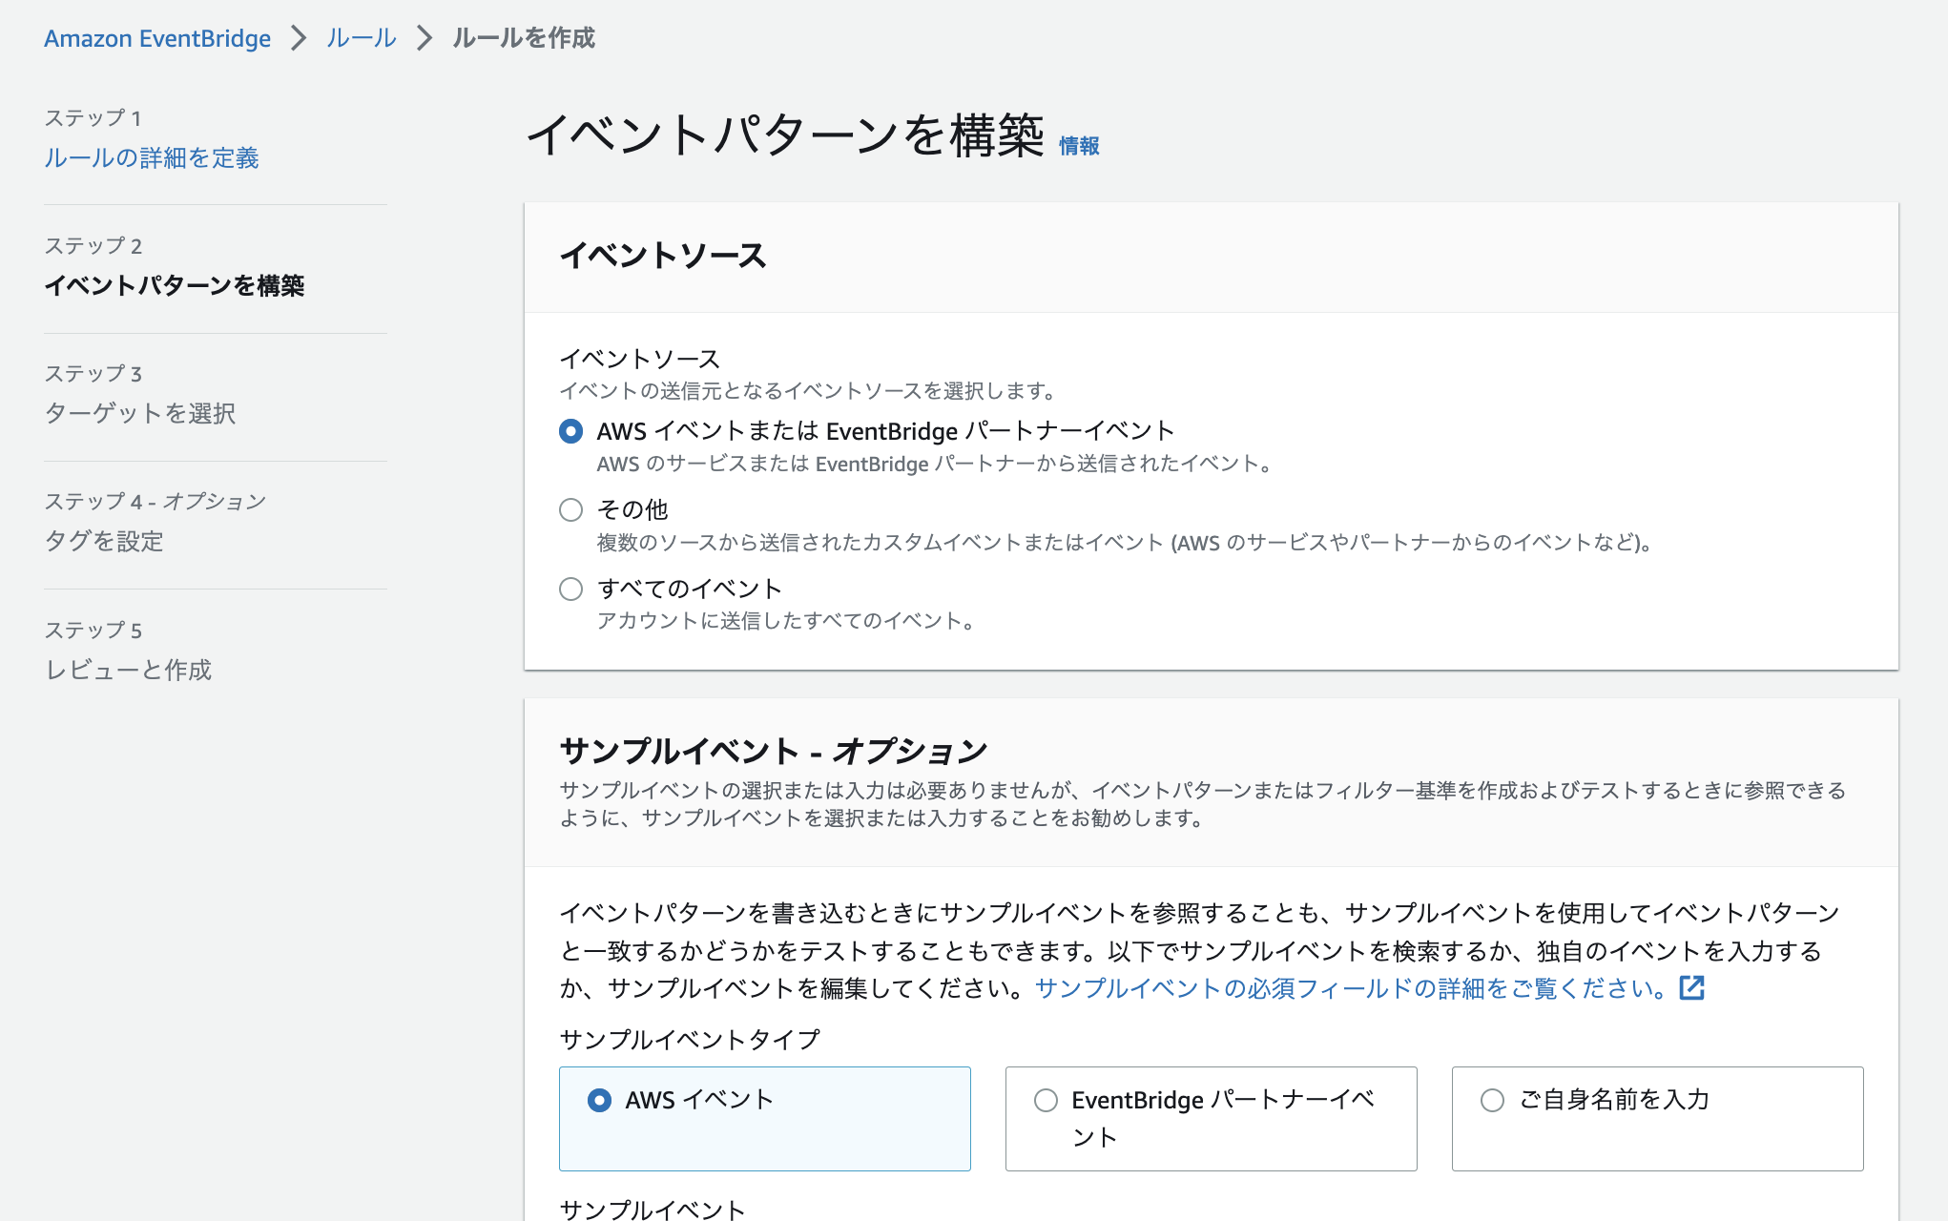Click description イベントの送信元となるイベントソースを選択します。
The height and width of the screenshot is (1221, 1948).
tap(807, 391)
